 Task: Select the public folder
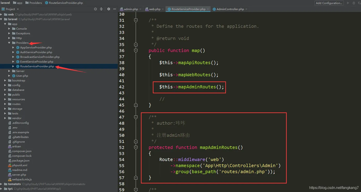[16, 95]
